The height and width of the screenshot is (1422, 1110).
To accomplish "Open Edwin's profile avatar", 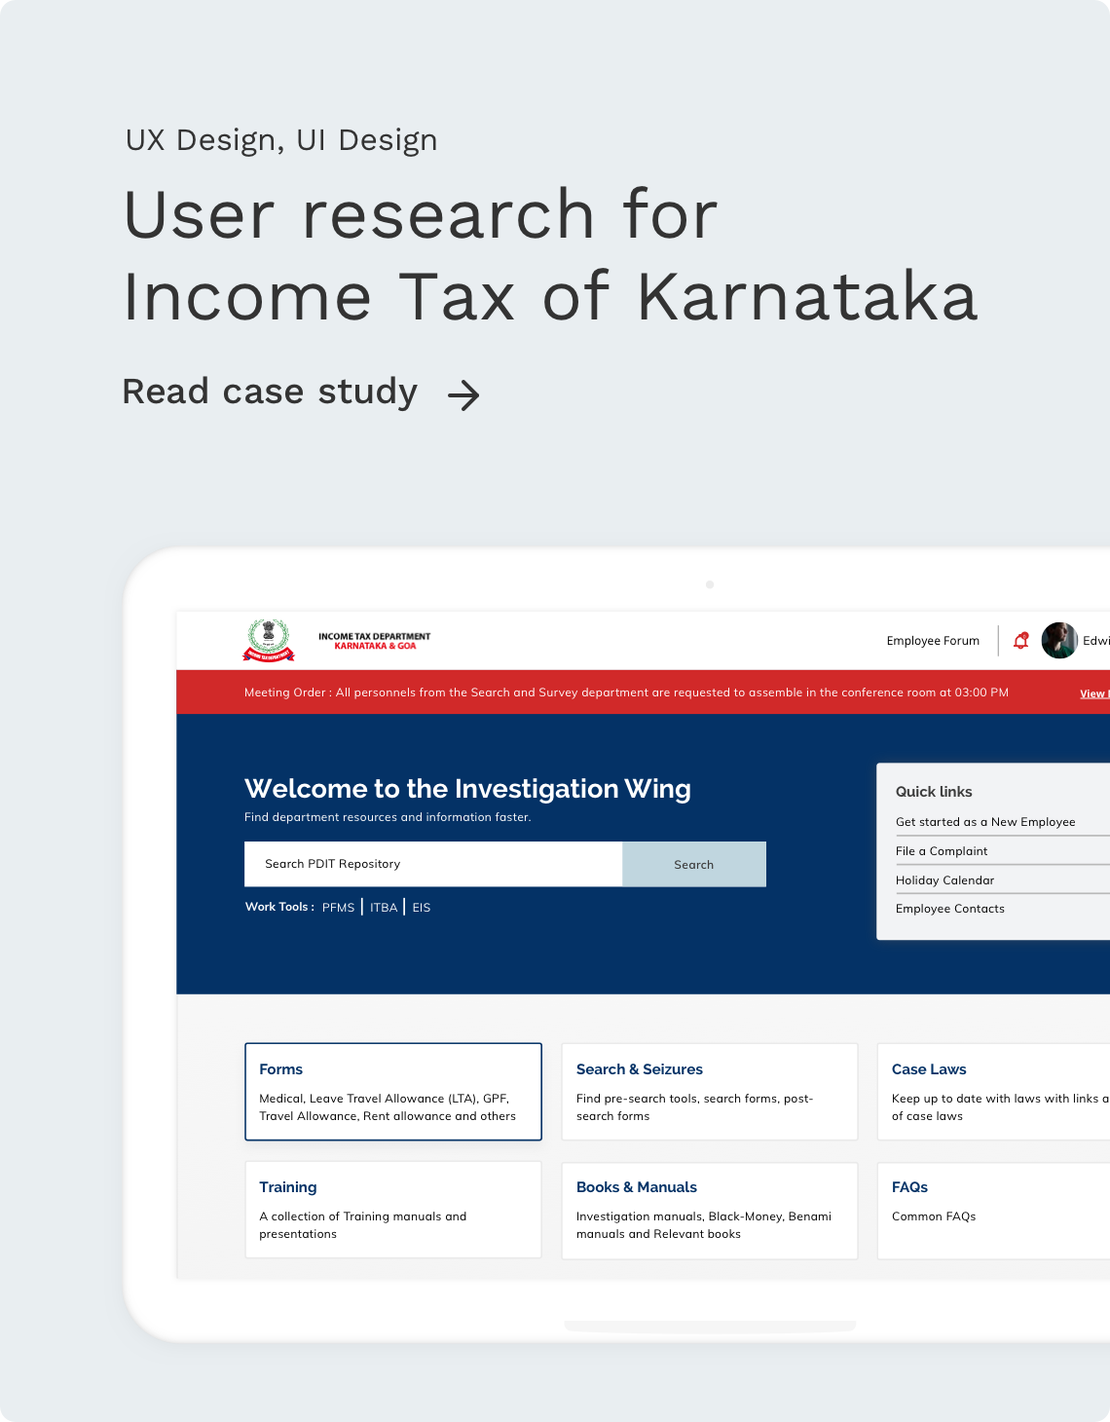I will pyautogui.click(x=1058, y=641).
